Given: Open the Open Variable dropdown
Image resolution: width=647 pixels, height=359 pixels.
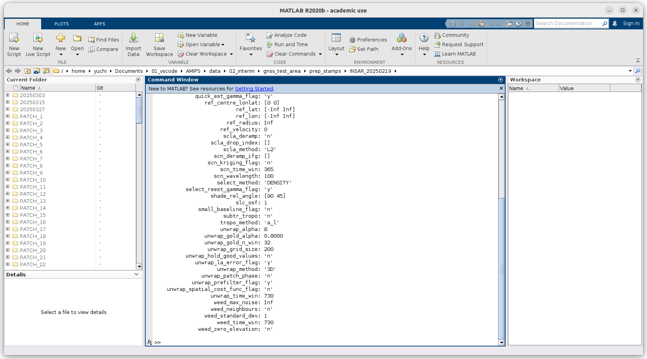Looking at the screenshot, I should coord(223,45).
